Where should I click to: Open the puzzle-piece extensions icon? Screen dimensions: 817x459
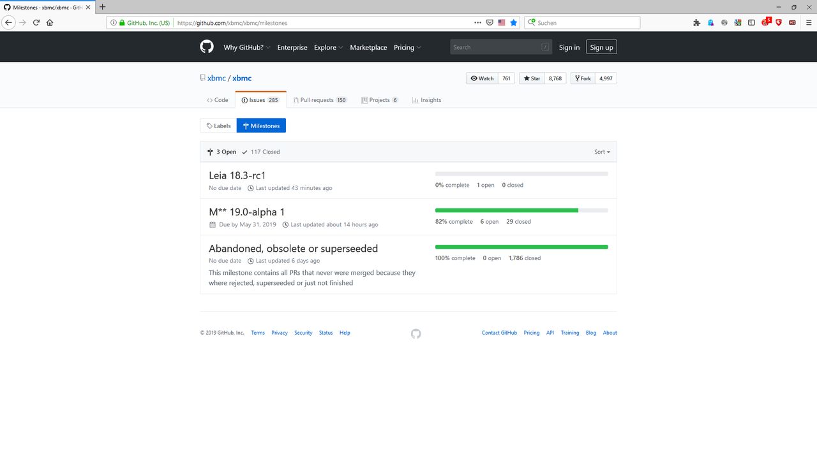(697, 22)
